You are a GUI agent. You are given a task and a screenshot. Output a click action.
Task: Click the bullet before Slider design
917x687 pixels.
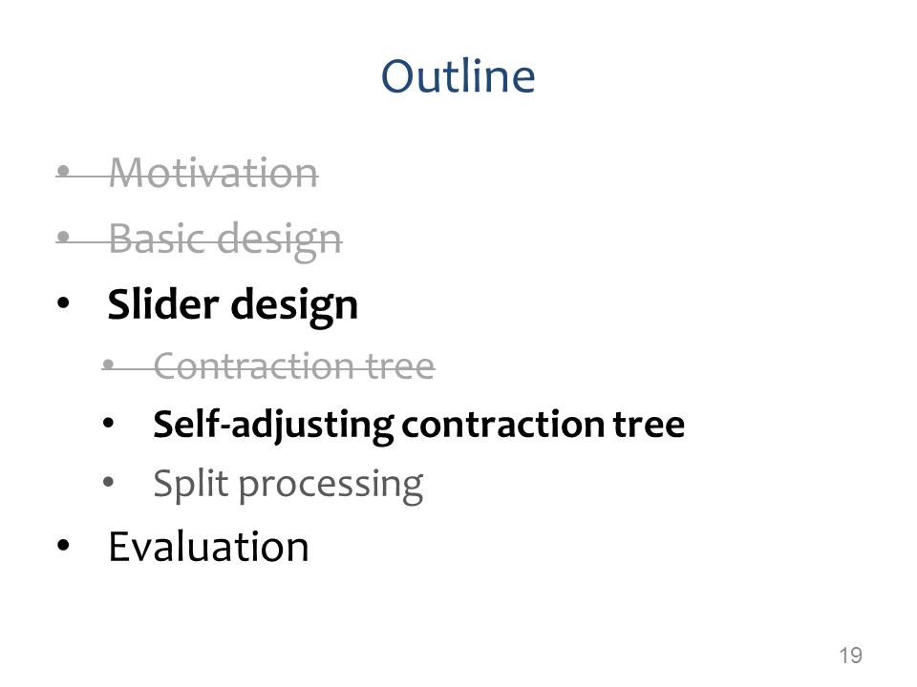click(x=63, y=303)
